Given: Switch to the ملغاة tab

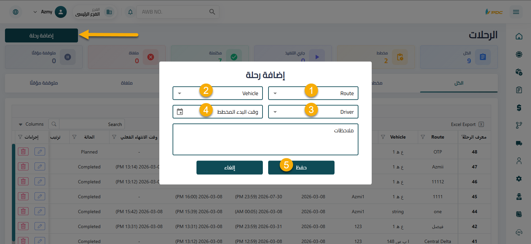Looking at the screenshot, I should 127,83.
